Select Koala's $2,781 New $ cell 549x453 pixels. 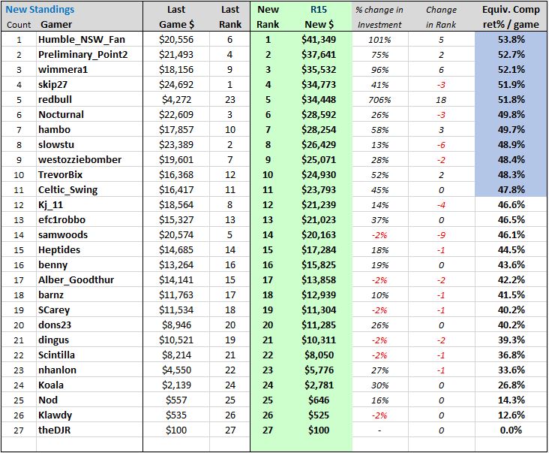pos(319,385)
